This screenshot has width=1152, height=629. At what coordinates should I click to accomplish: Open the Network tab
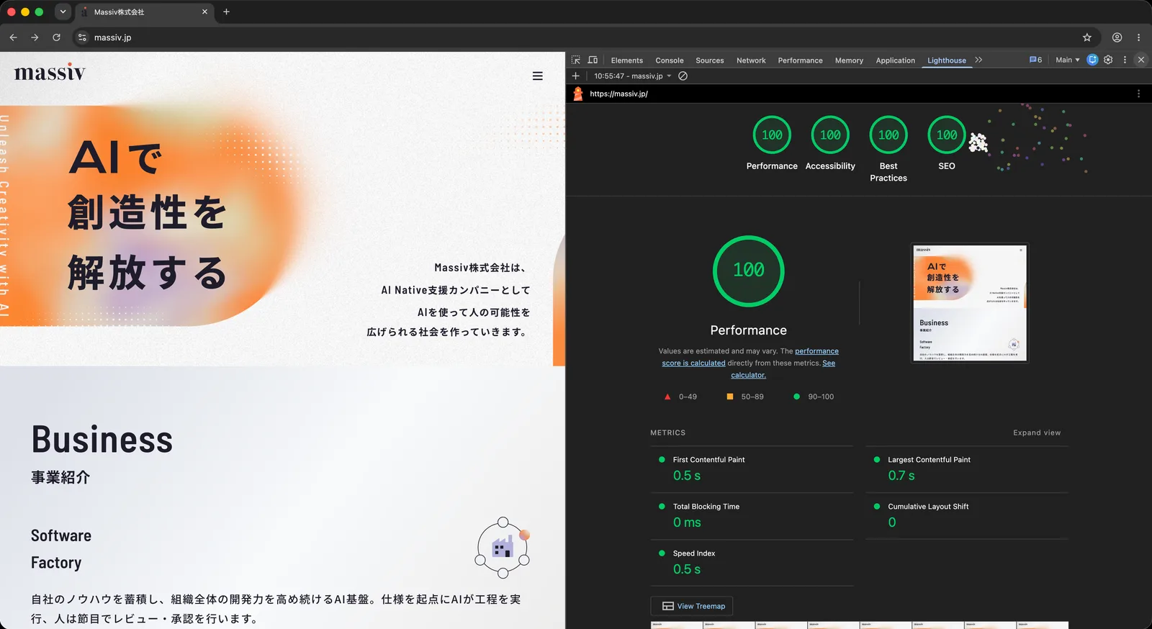coord(751,60)
